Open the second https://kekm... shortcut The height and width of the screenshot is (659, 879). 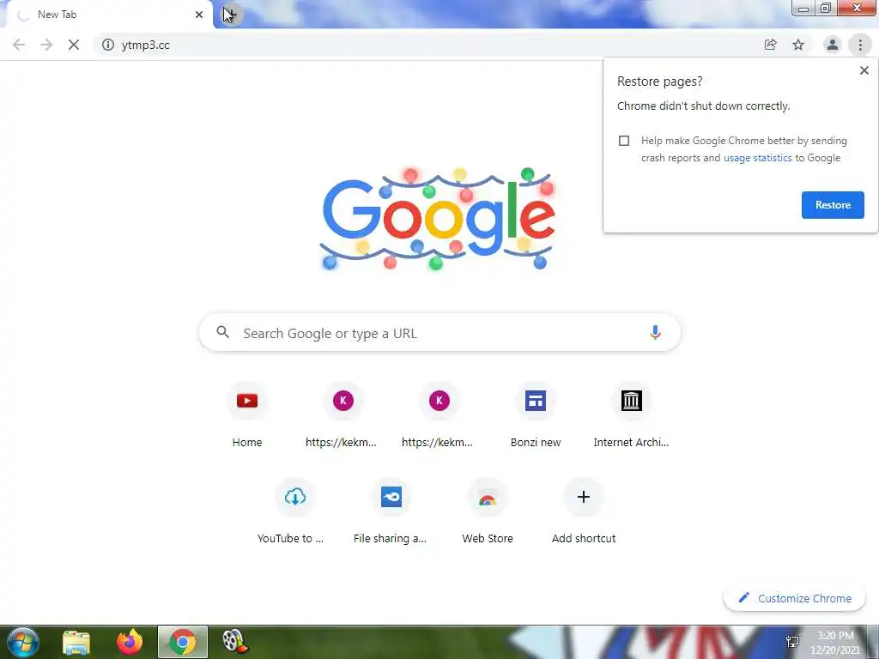point(439,415)
